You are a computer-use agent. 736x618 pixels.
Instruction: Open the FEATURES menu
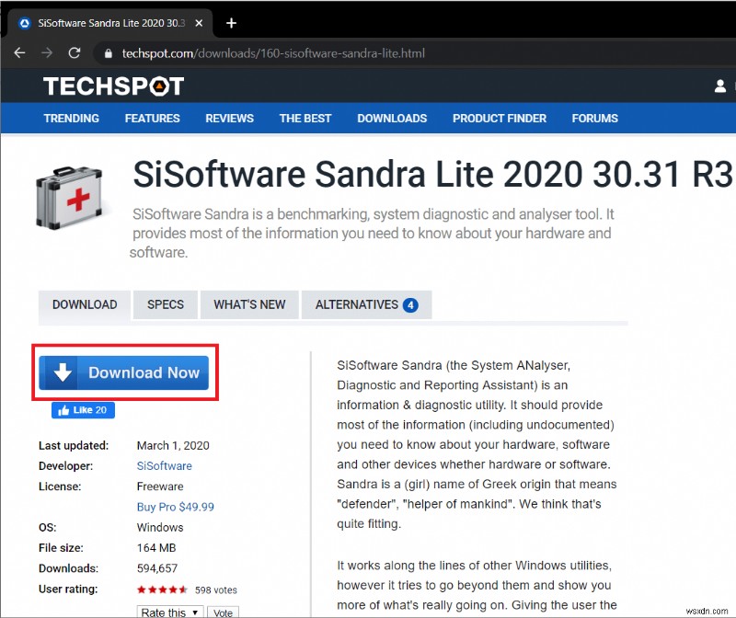click(152, 119)
